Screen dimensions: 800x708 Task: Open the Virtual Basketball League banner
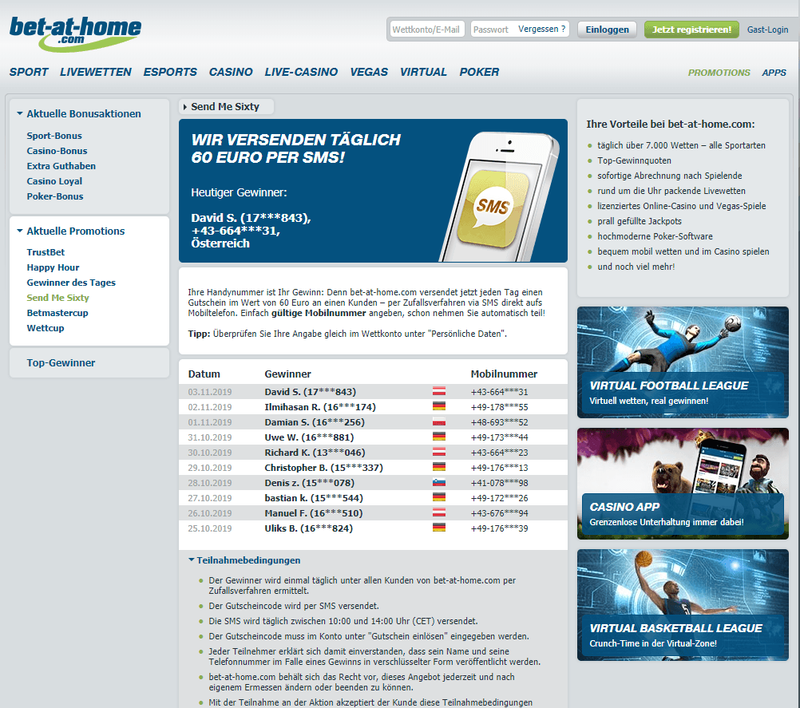pyautogui.click(x=683, y=605)
